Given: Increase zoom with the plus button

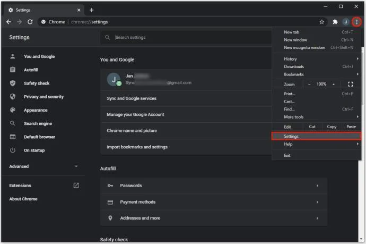Looking at the screenshot, I should 334,84.
